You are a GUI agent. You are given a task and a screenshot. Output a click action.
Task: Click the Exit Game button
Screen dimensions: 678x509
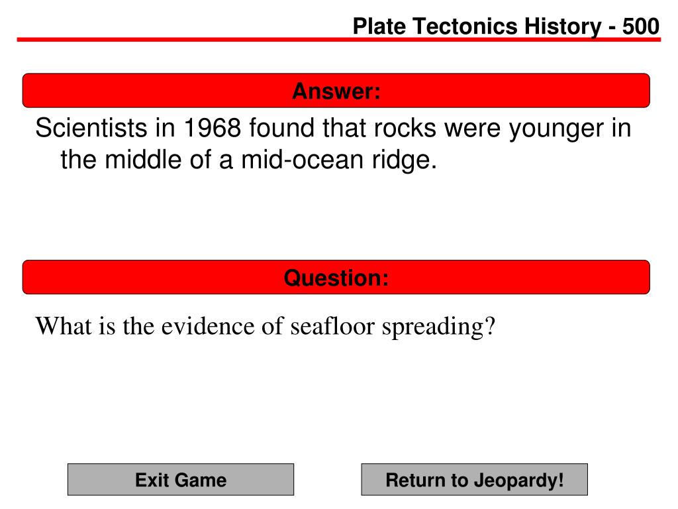pyautogui.click(x=181, y=480)
